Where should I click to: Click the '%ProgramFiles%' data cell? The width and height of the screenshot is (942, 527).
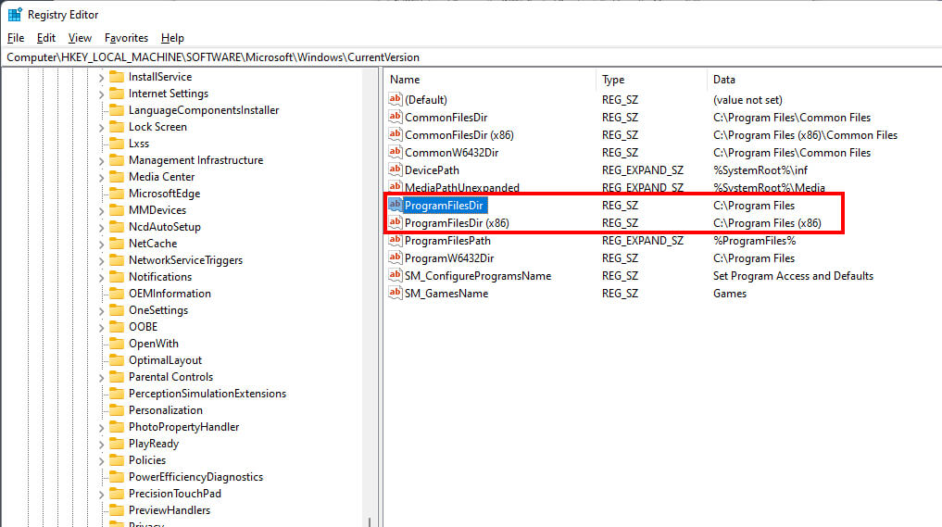tap(755, 241)
